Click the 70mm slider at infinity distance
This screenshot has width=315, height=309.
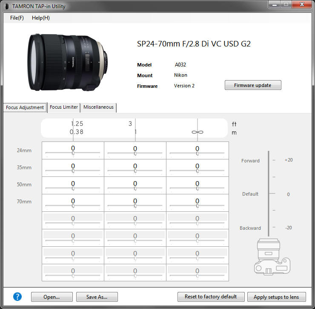pos(197,206)
